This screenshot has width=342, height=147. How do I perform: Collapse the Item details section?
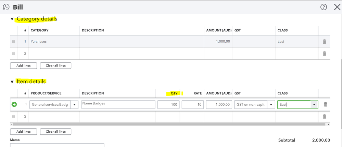click(x=12, y=82)
